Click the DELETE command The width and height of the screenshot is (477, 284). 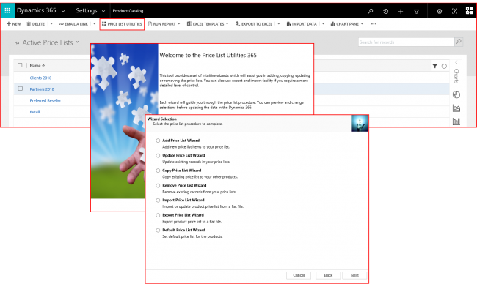[x=36, y=24]
